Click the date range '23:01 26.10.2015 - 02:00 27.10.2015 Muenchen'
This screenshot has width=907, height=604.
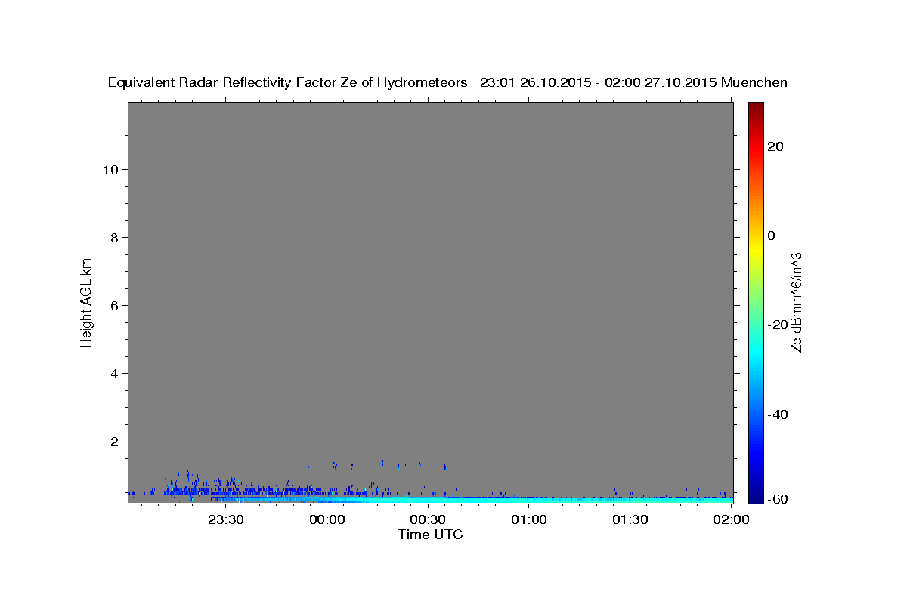633,82
